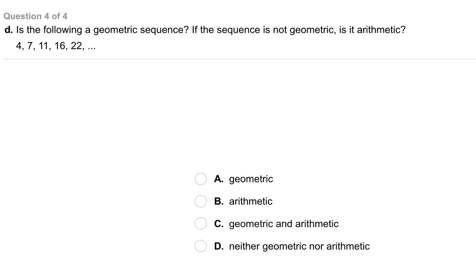Click the "neither geometric nor arithmetic" answer text
The image size is (476, 256).
tap(299, 246)
